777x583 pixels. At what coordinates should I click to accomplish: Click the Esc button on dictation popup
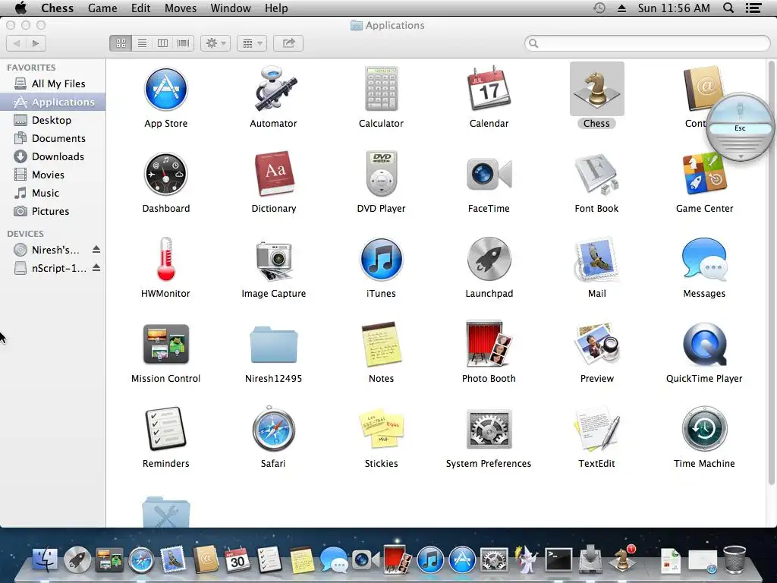click(740, 128)
